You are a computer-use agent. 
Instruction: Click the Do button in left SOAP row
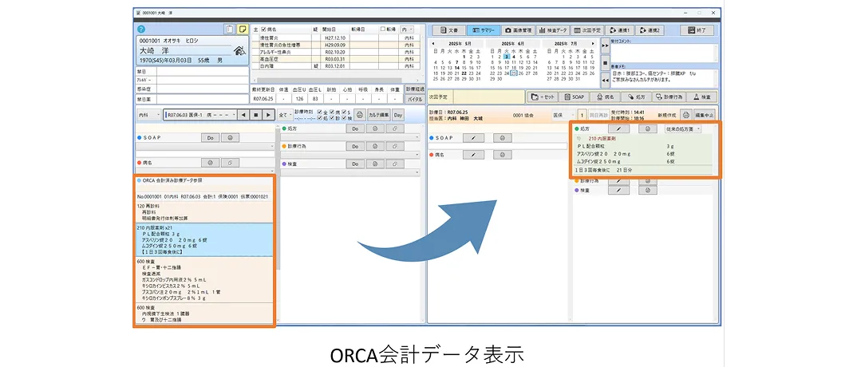(210, 138)
